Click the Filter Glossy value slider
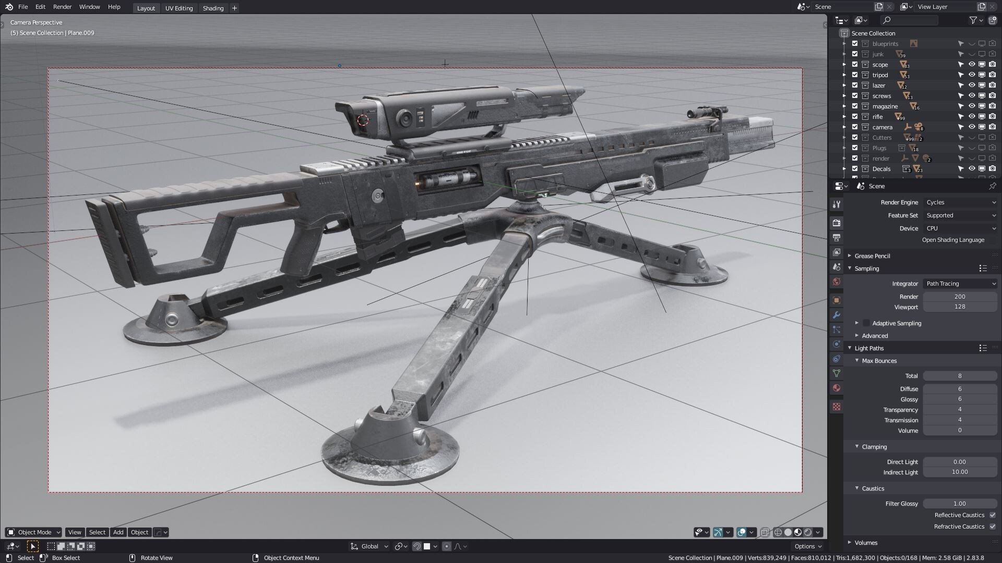1002x563 pixels. pyautogui.click(x=959, y=504)
